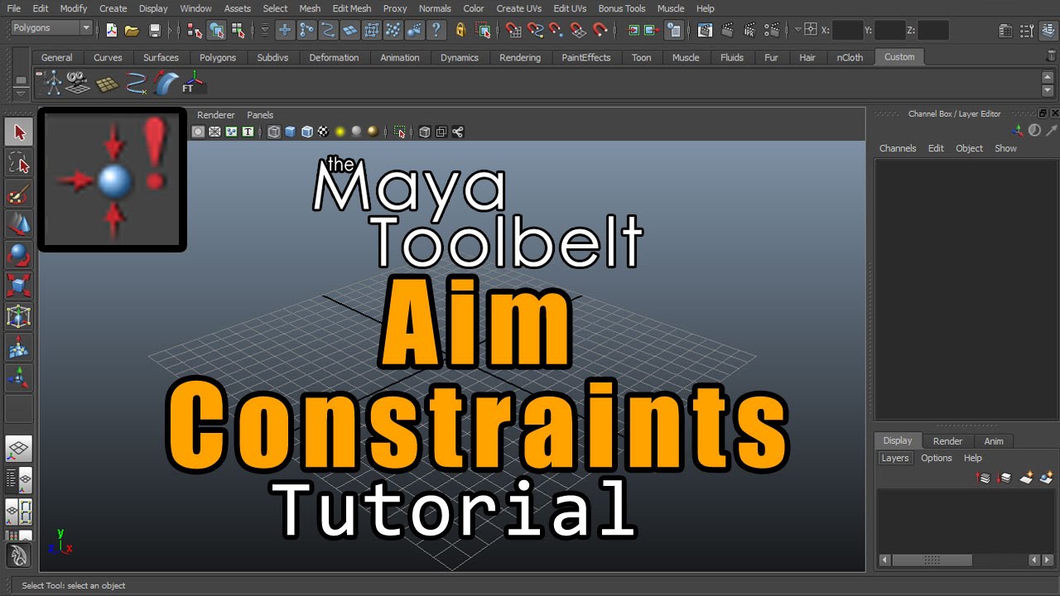1060x596 pixels.
Task: Open Options menu in Layer Editor
Action: pos(937,458)
